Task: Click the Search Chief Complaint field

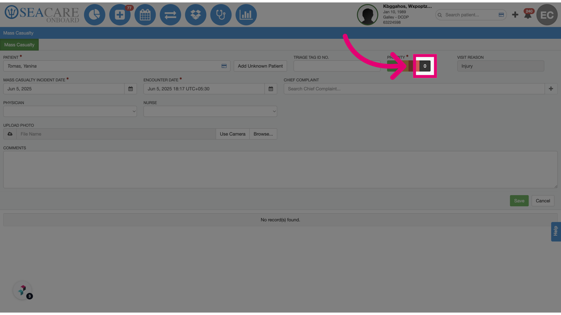Action: pos(414,89)
